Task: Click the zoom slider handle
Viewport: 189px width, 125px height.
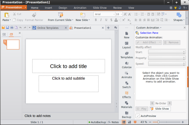Action: pos(158,122)
